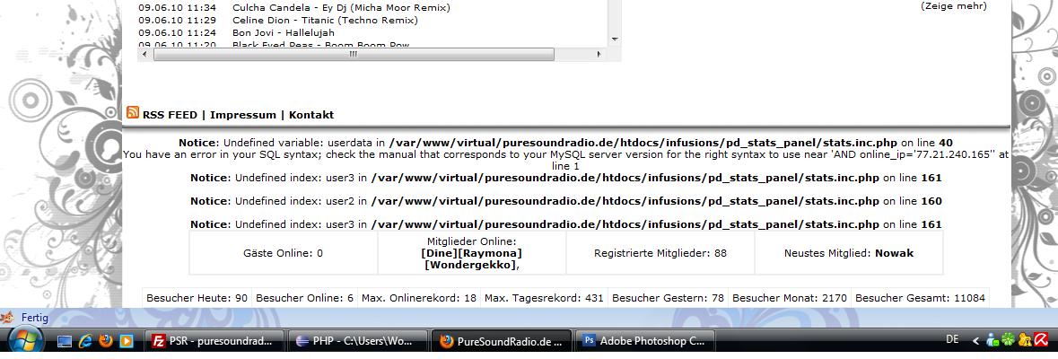Click the red antivirus tray icon
1058x359 pixels.
(x=1040, y=340)
